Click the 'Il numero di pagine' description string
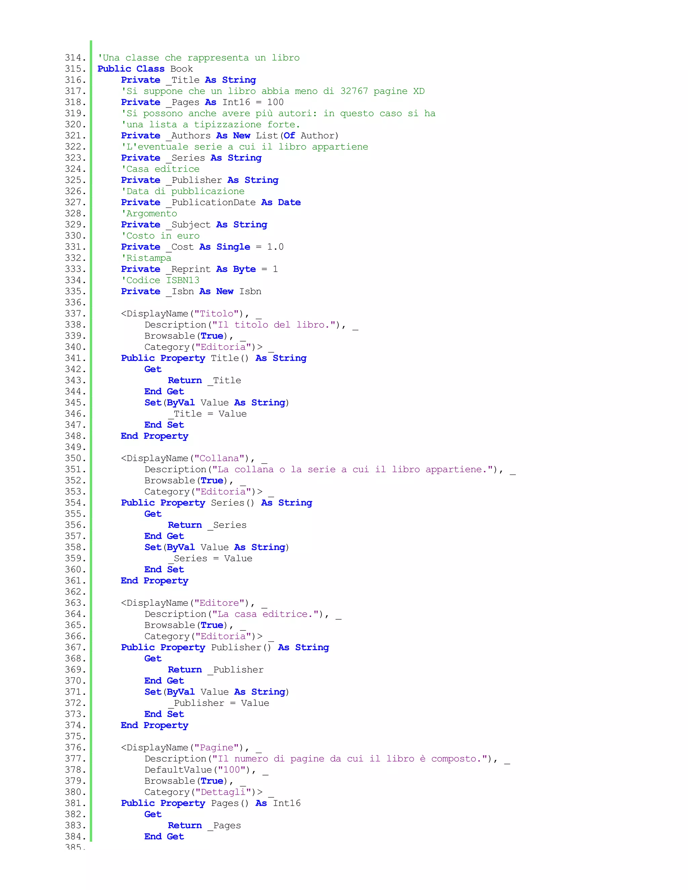The width and height of the screenshot is (688, 890). point(350,759)
